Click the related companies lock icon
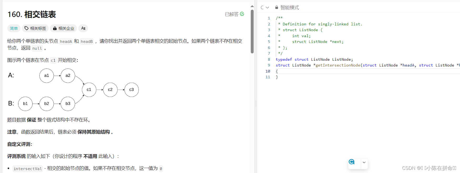The width and height of the screenshot is (460, 173). 55,28
